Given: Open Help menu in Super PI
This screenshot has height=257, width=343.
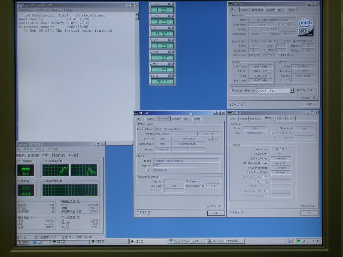Looking at the screenshot, I should pyautogui.click(x=56, y=10).
